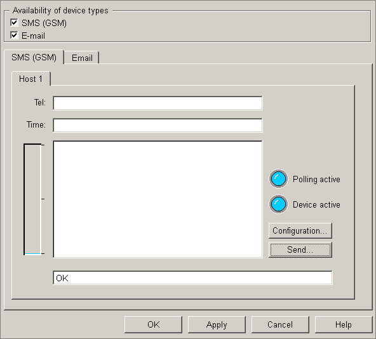Click the Device active indicator light

pos(278,204)
